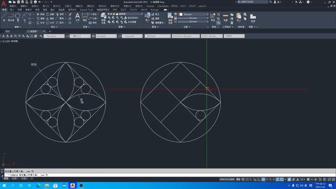Screen dimensions: 336x189
Task: Click the Match Properties icon
Action: [170, 18]
